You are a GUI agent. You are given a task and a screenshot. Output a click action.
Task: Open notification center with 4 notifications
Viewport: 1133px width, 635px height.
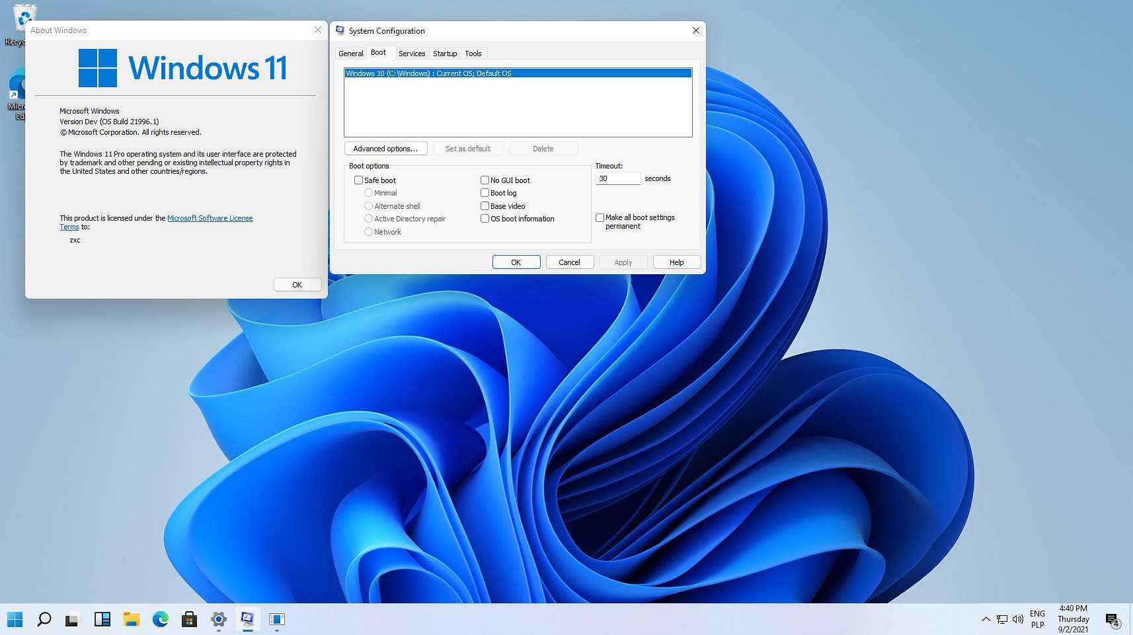[1113, 620]
